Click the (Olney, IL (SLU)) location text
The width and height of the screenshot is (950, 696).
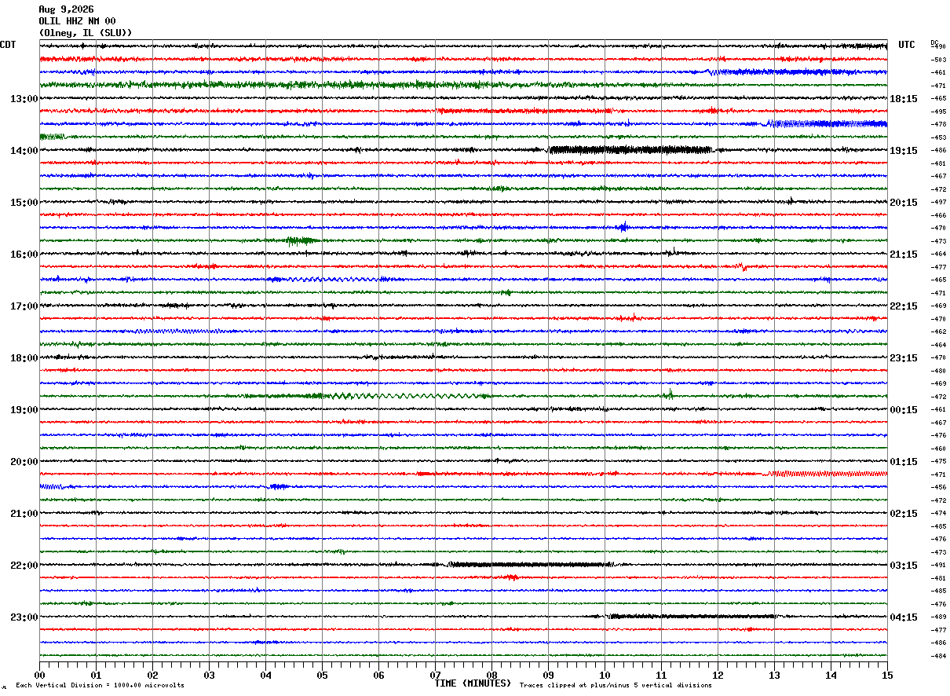click(x=86, y=33)
